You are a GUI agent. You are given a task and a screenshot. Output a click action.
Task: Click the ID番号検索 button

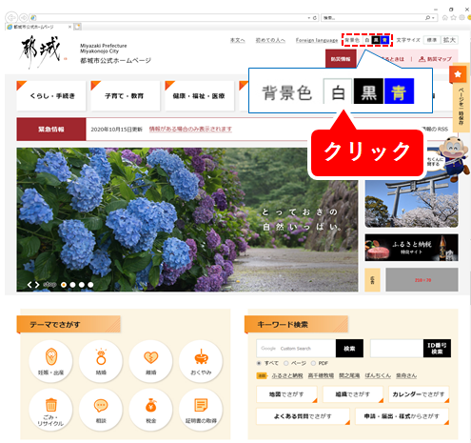pos(437,349)
